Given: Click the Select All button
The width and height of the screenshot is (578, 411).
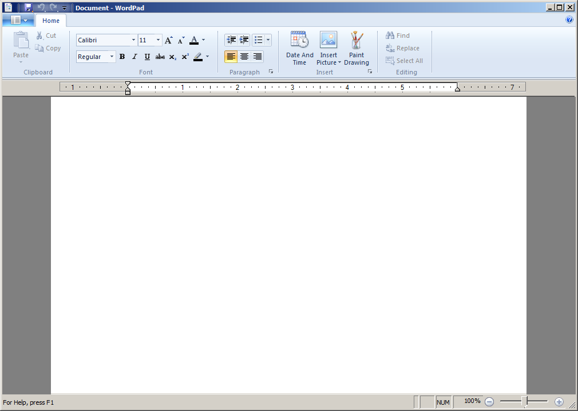Looking at the screenshot, I should pyautogui.click(x=405, y=61).
